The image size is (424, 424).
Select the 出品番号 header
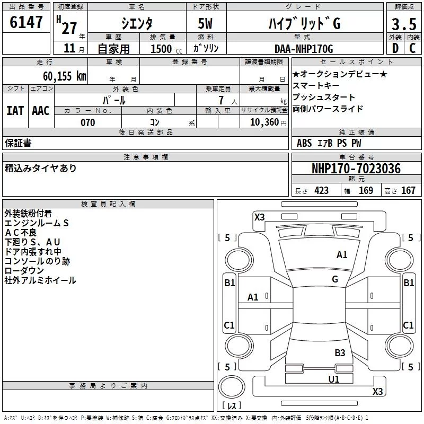click(x=26, y=7)
